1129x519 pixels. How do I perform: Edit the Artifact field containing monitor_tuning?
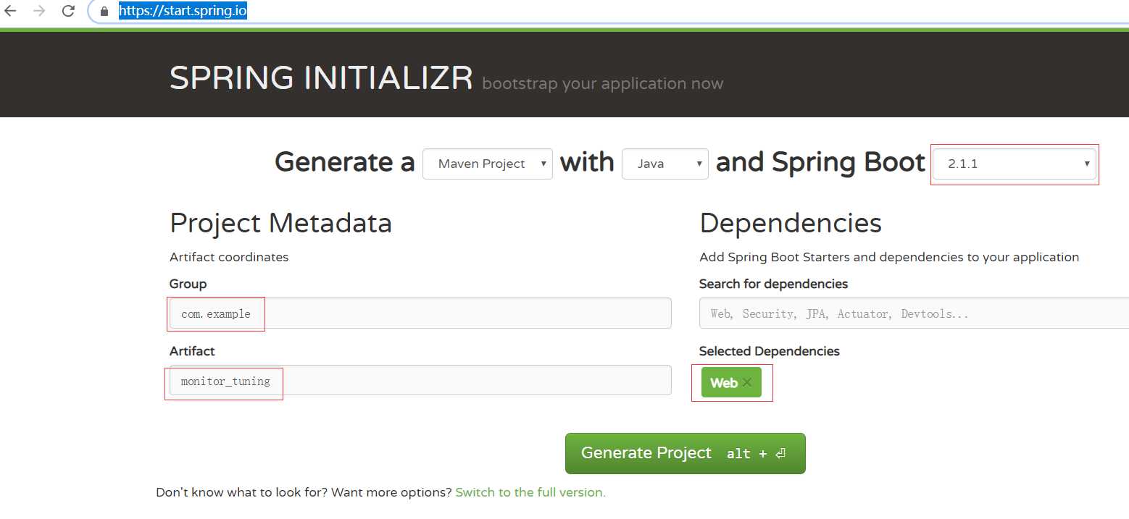(420, 380)
